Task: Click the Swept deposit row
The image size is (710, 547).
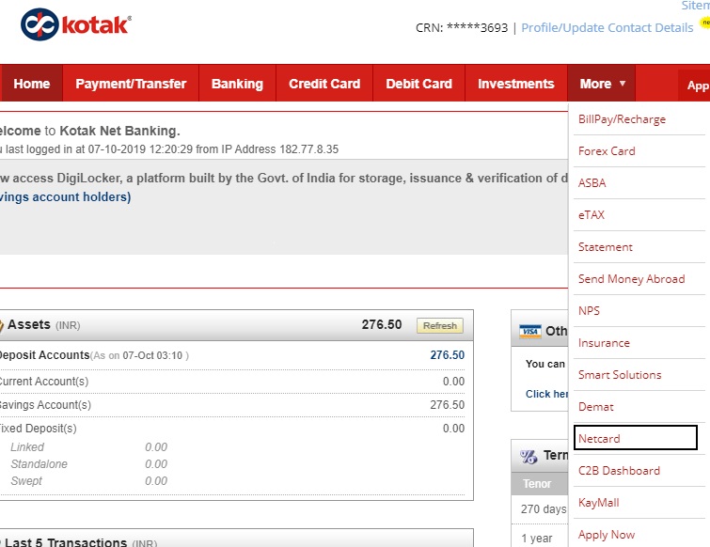Action: coord(89,481)
